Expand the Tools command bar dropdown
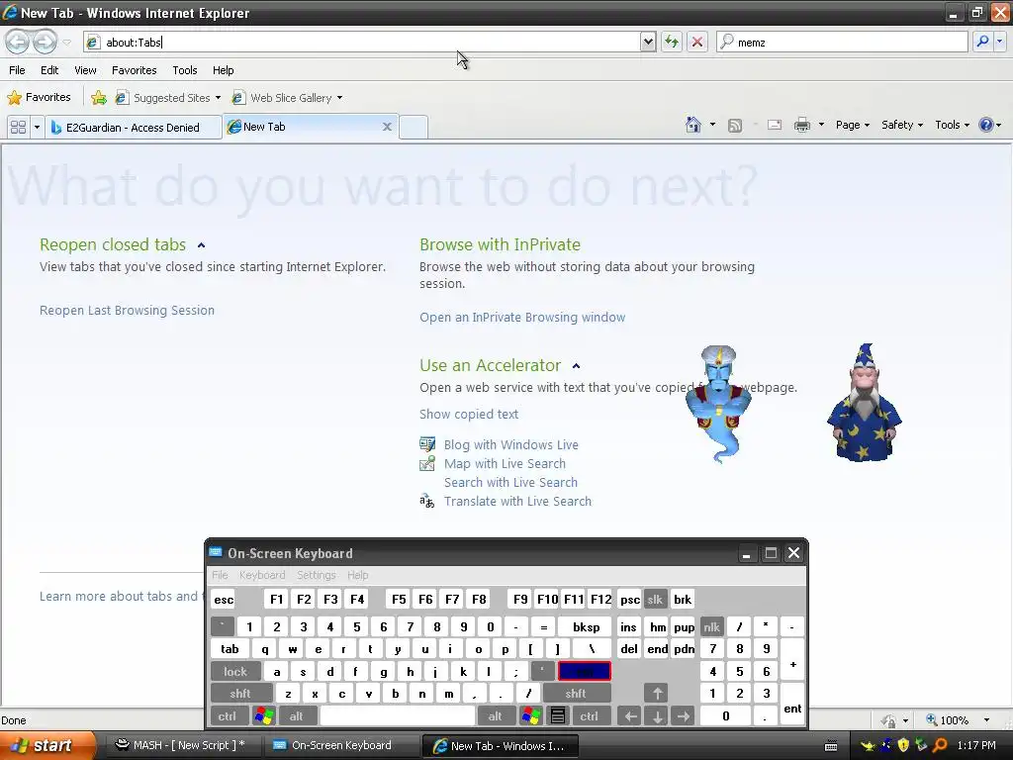The height and width of the screenshot is (760, 1013). [953, 125]
